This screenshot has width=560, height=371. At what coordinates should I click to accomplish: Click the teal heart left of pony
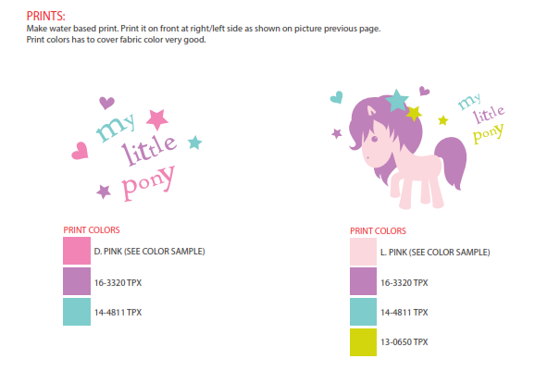tap(336, 97)
